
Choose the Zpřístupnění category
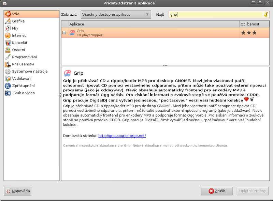[x=31, y=86]
